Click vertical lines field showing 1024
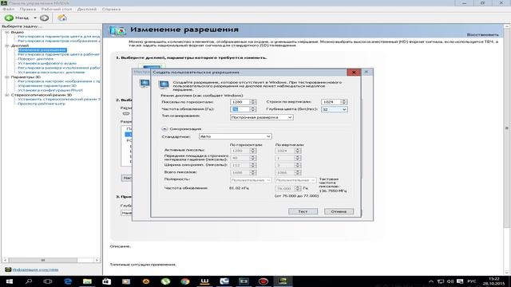511x287 pixels. point(331,102)
